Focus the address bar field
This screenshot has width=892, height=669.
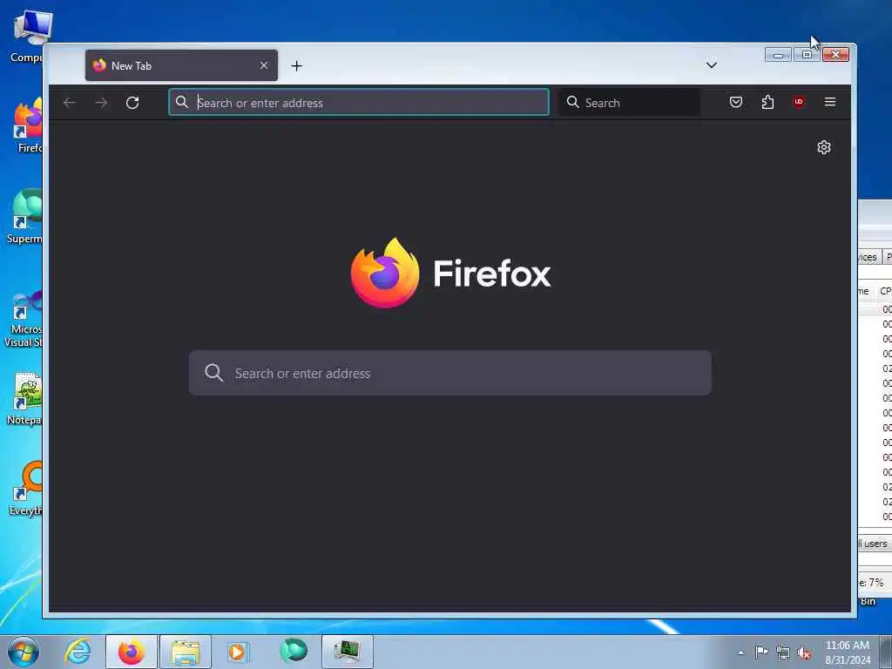point(359,103)
